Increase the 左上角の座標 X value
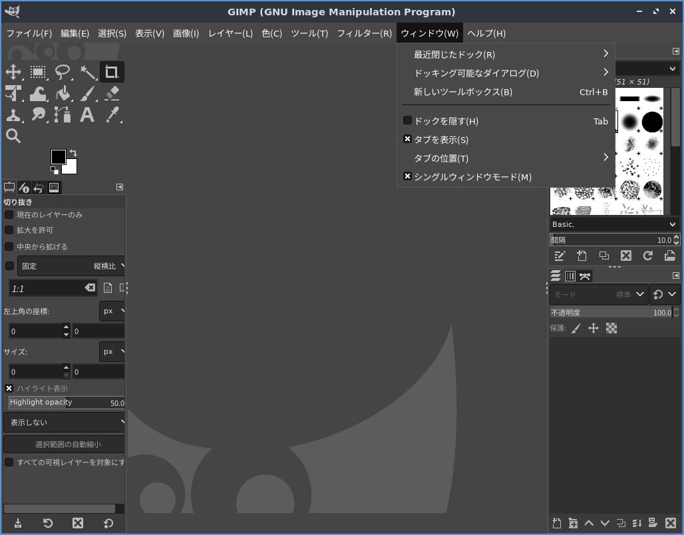This screenshot has height=535, width=684. click(66, 327)
